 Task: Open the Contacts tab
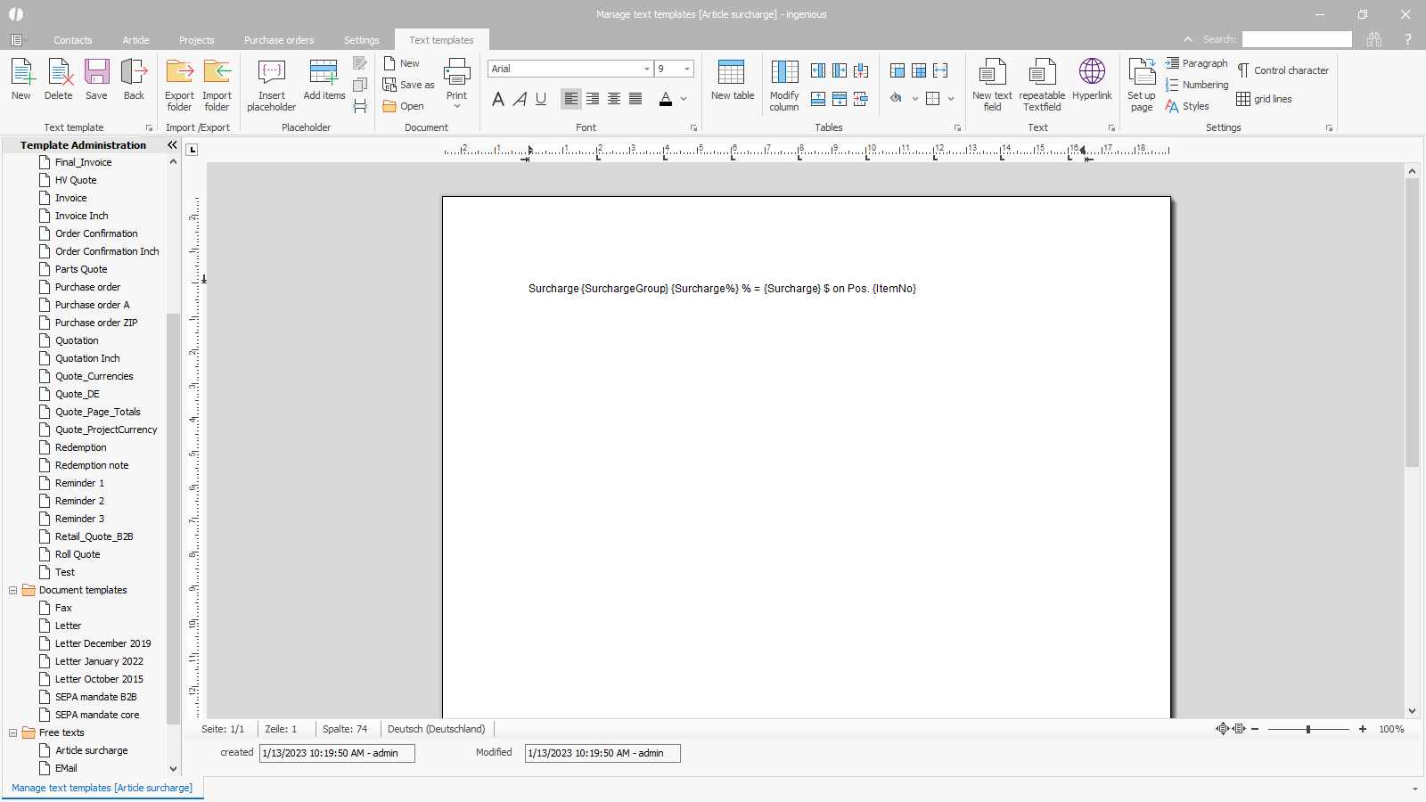73,40
